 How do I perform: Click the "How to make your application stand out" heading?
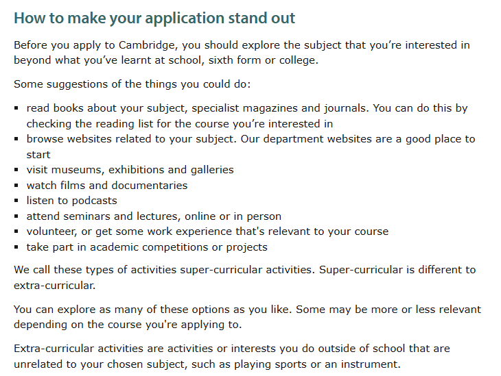coord(154,16)
